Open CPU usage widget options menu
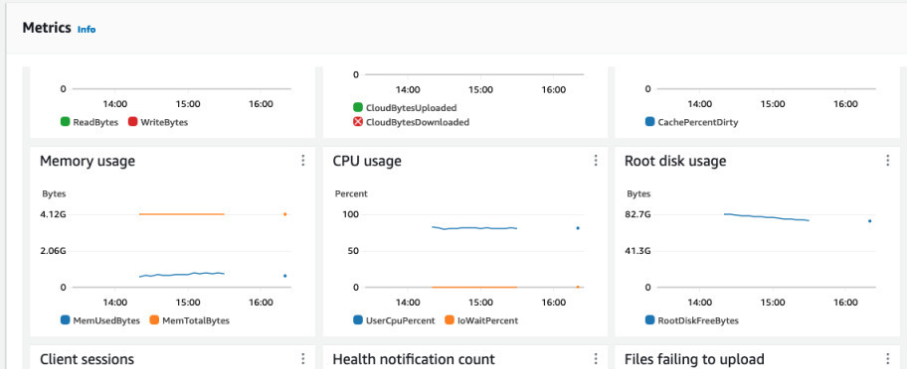Image resolution: width=907 pixels, height=369 pixels. tap(595, 161)
